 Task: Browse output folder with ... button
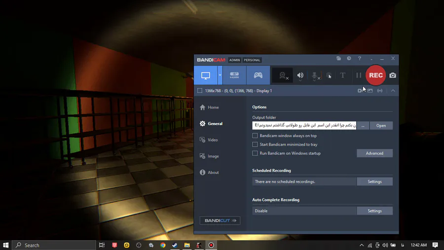[x=363, y=125]
